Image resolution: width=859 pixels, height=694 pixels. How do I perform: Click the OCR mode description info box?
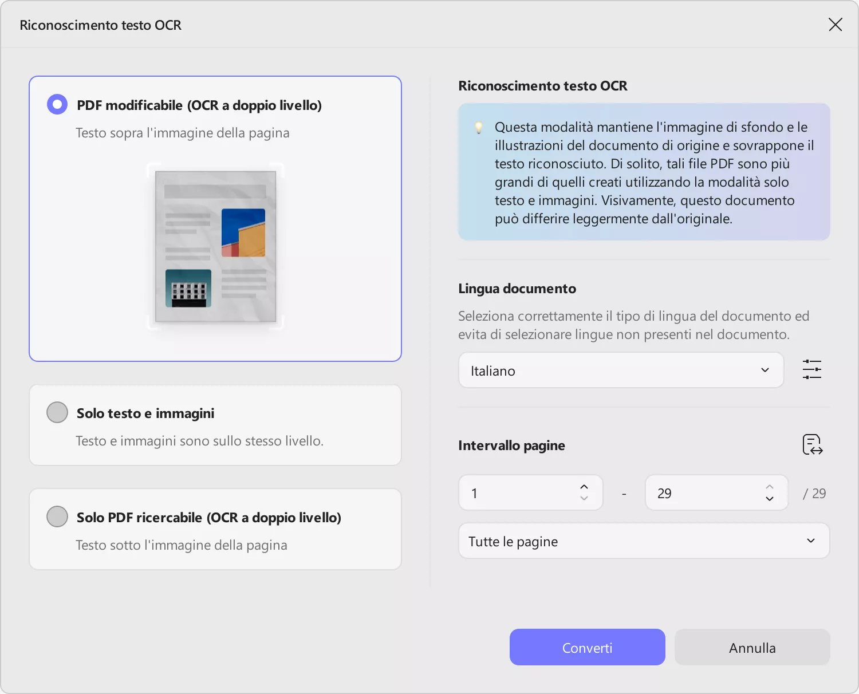coord(644,172)
